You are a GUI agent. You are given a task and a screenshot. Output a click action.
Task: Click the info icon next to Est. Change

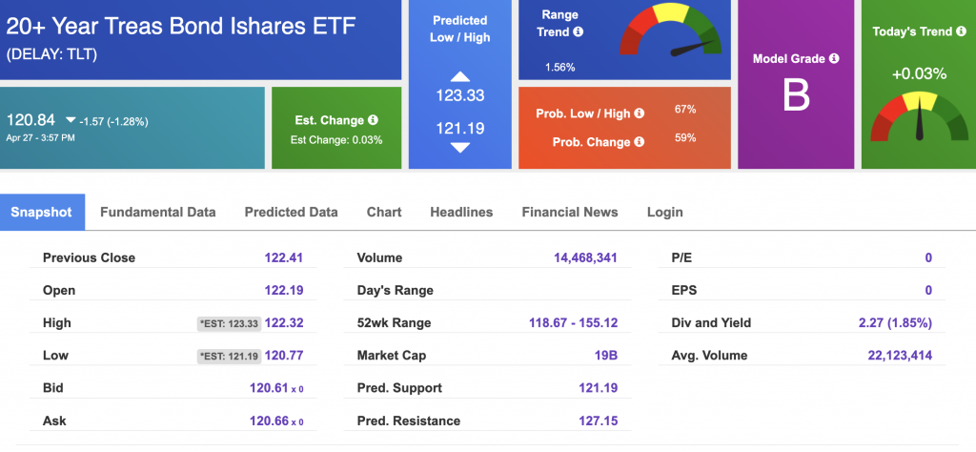(373, 120)
